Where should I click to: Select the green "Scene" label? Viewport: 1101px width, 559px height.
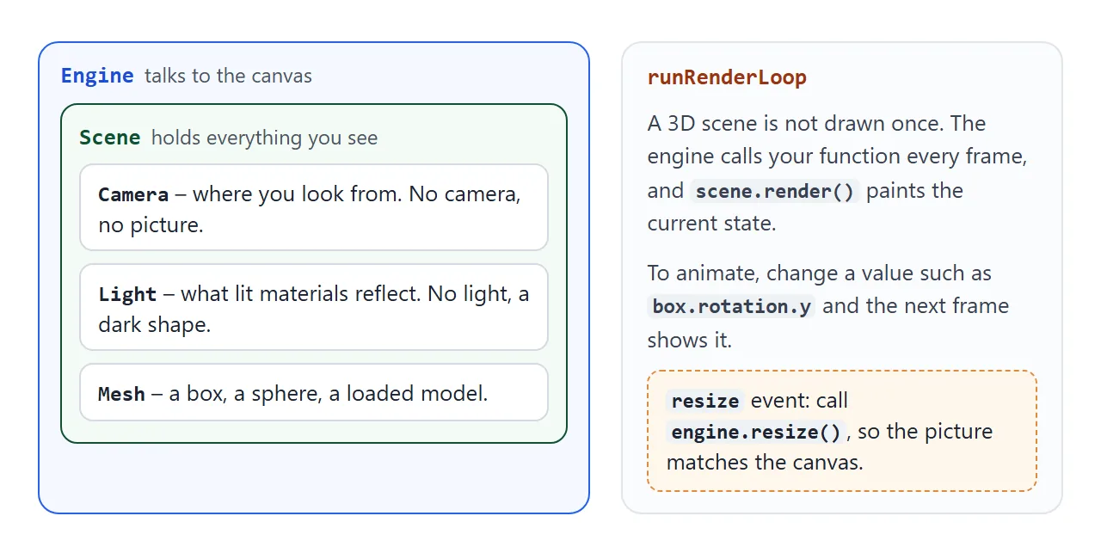click(110, 138)
